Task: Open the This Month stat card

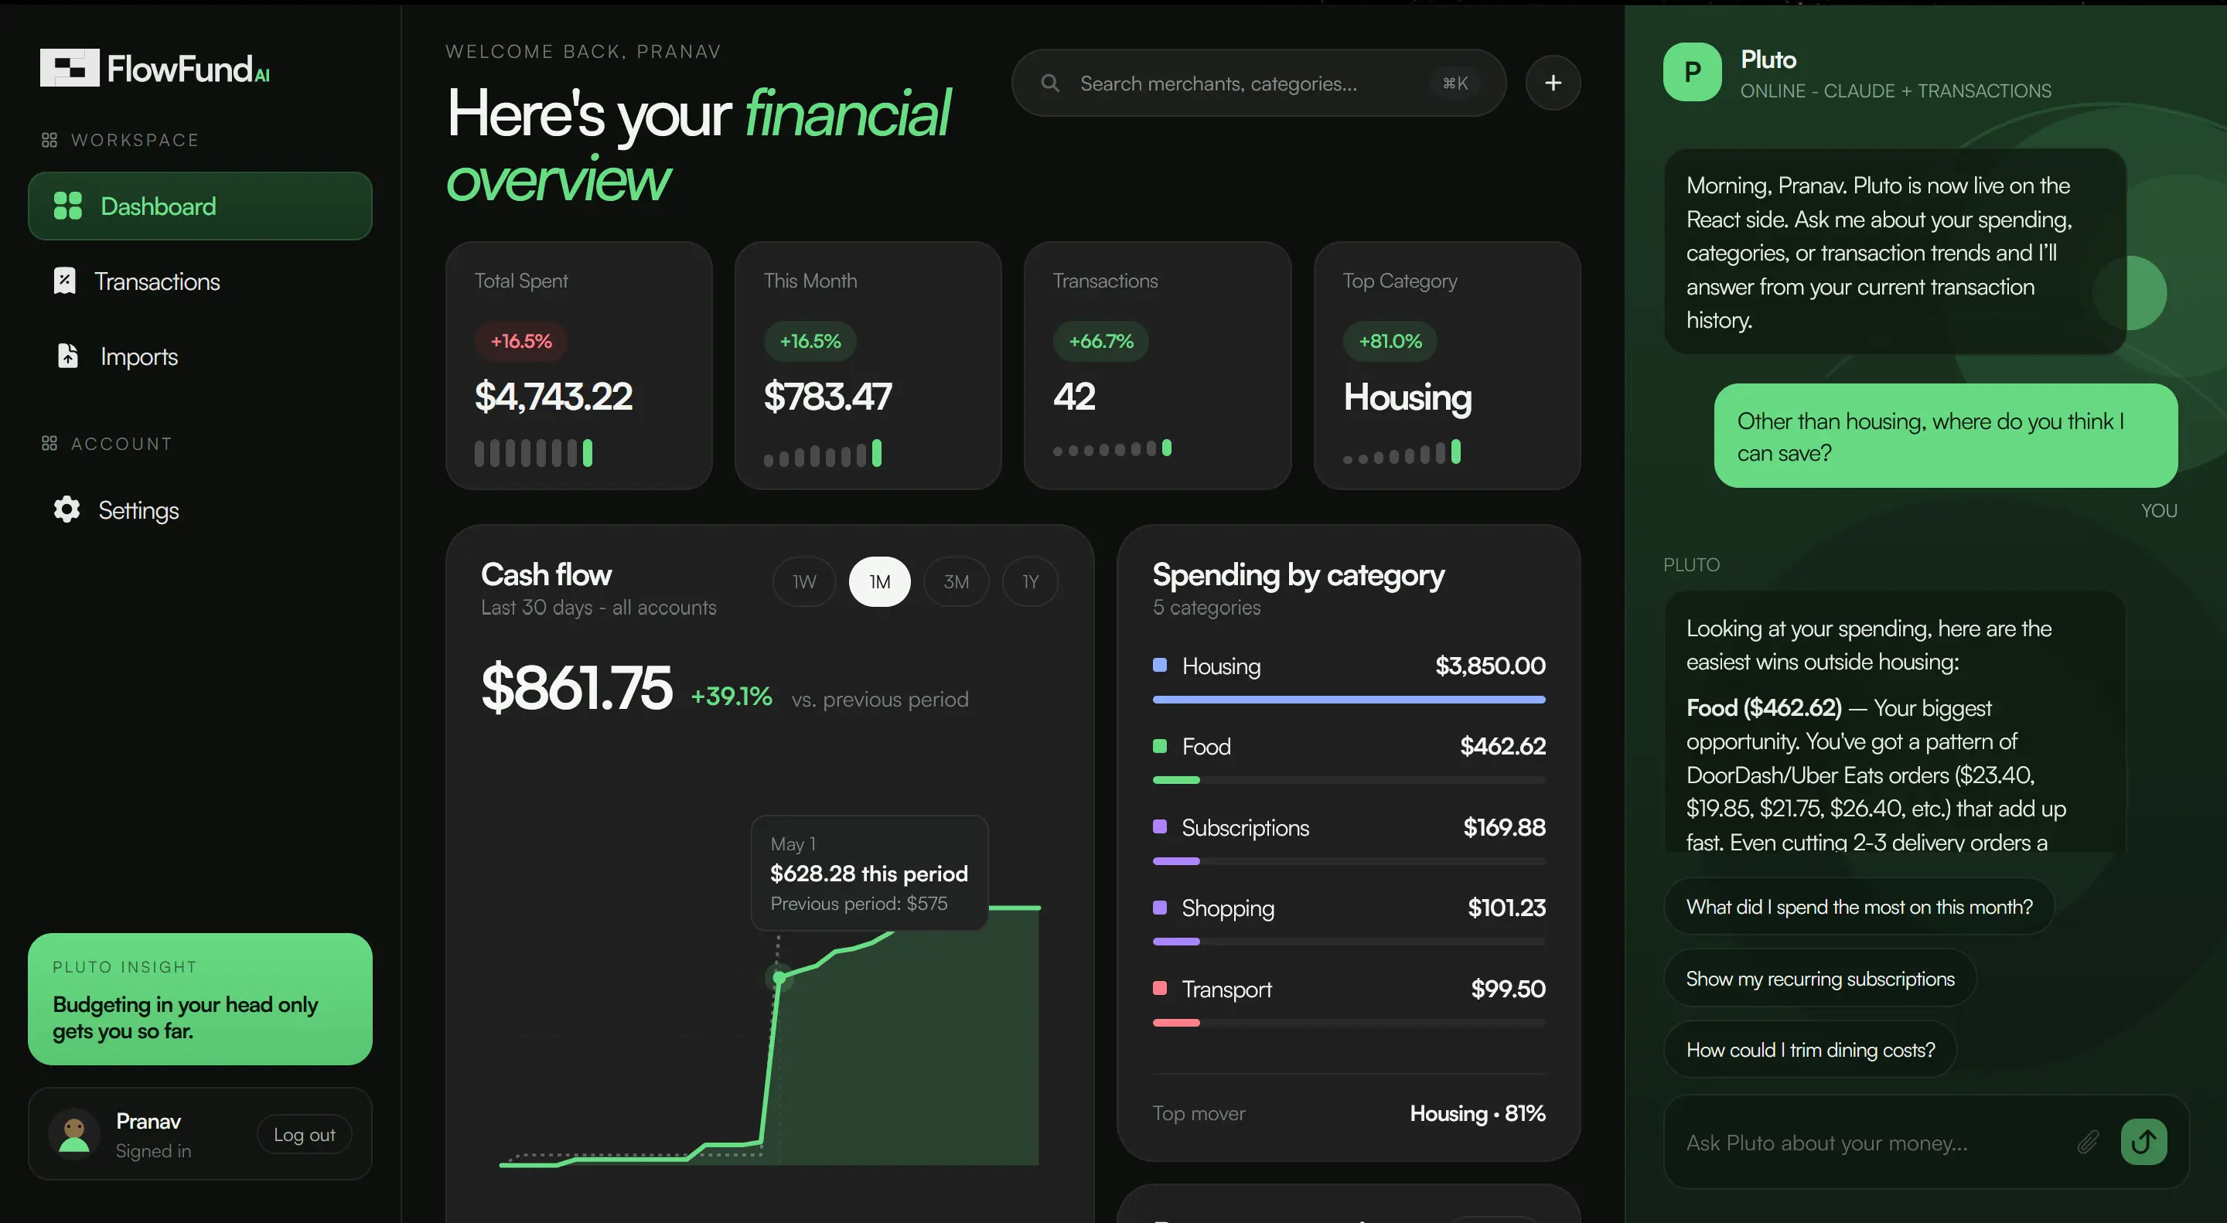Action: (868, 366)
